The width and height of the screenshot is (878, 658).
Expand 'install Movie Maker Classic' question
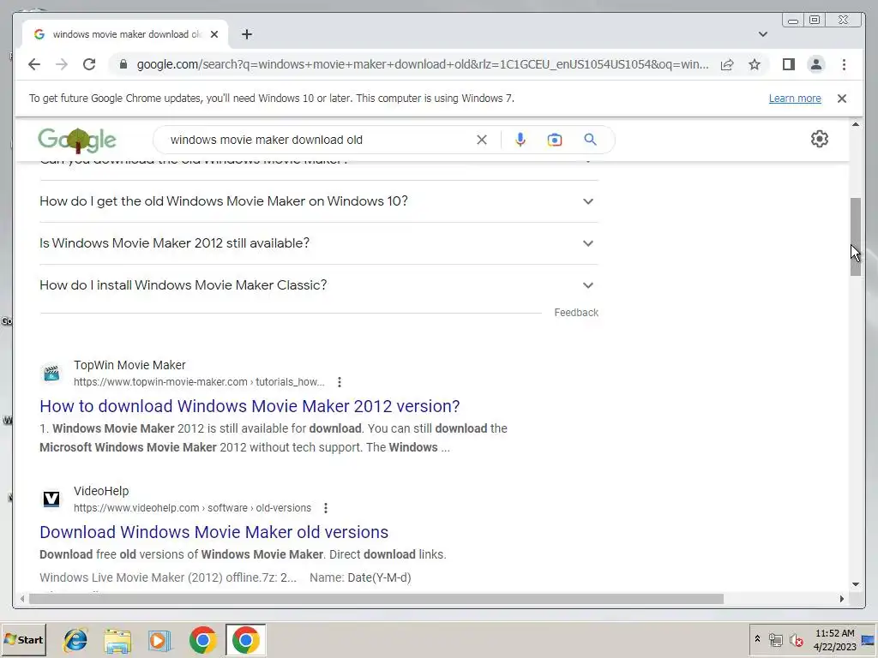coord(319,285)
